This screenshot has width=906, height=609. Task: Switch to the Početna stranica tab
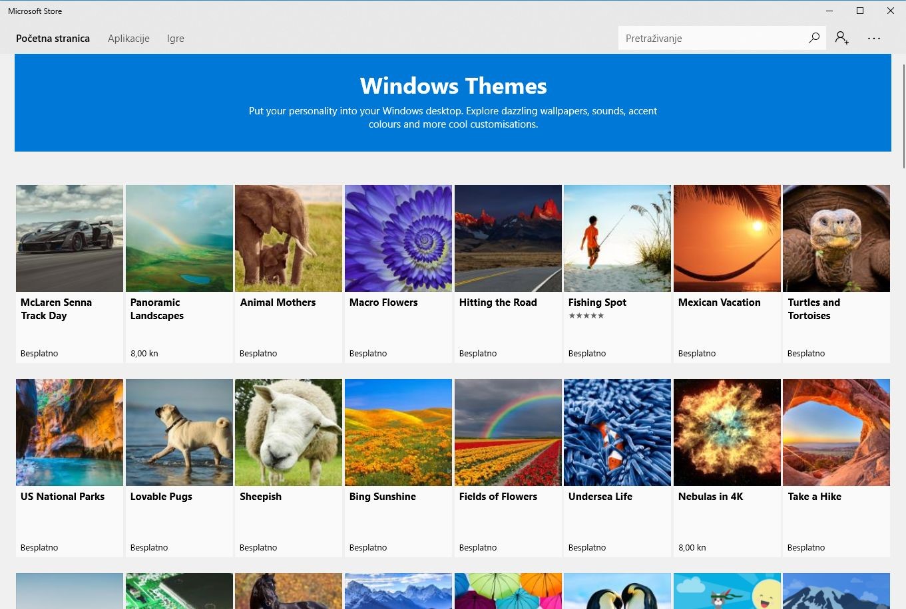53,38
